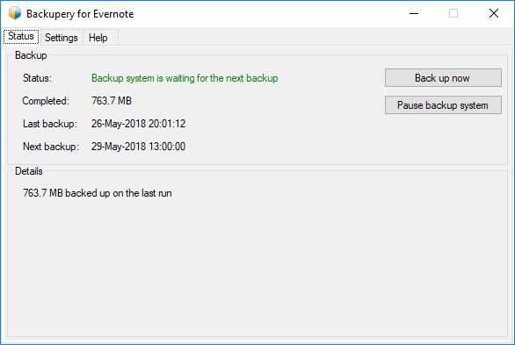Click the Details group box heading
This screenshot has width=515, height=345.
click(29, 171)
